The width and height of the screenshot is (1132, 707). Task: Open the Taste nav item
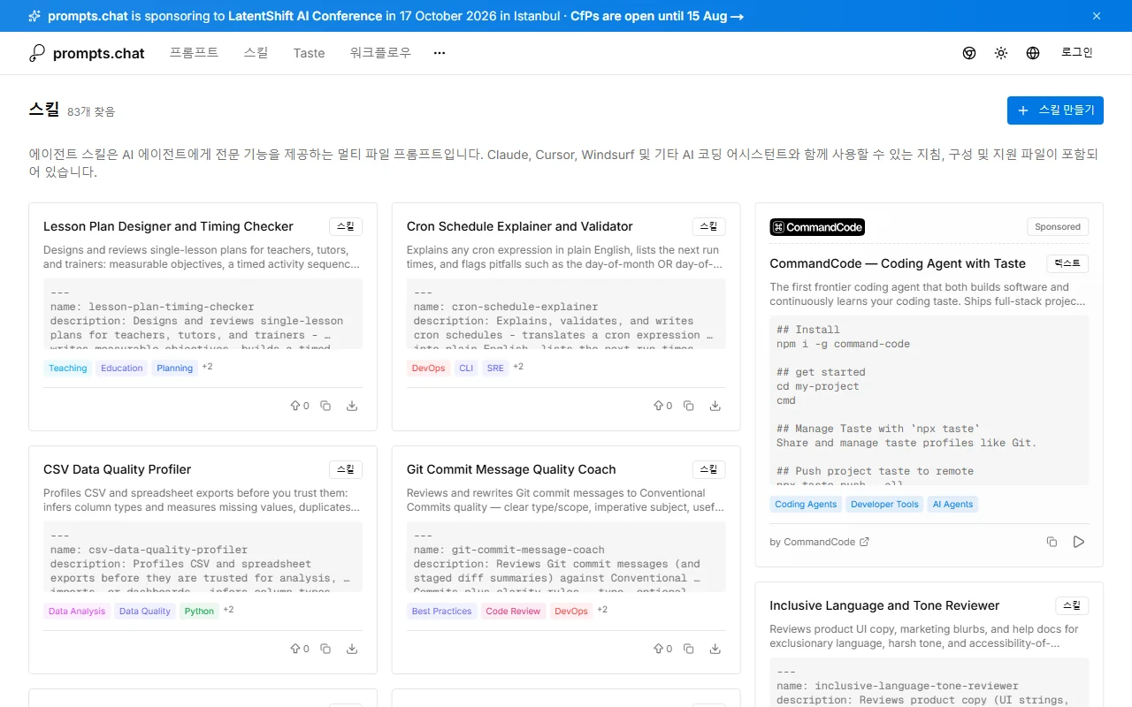click(310, 53)
